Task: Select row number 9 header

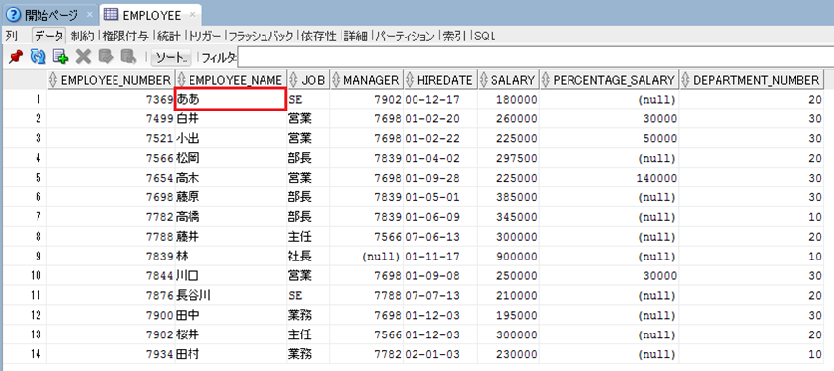Action: point(25,257)
